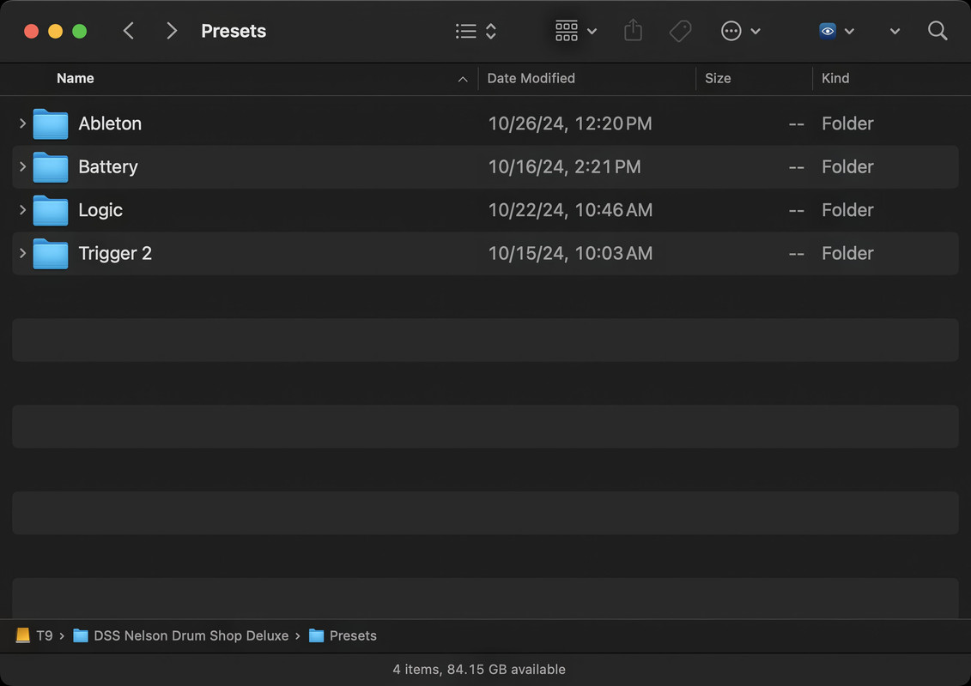This screenshot has height=686, width=971.
Task: Expand the Logic folder disclosure chevron
Action: tap(22, 210)
